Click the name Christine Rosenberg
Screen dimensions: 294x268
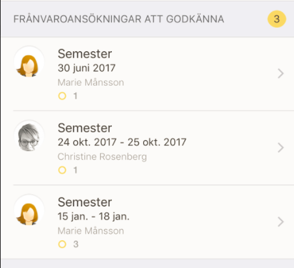pyautogui.click(x=102, y=157)
